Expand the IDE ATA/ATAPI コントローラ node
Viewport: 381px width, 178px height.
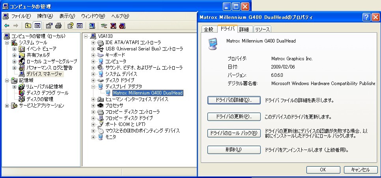93,43
